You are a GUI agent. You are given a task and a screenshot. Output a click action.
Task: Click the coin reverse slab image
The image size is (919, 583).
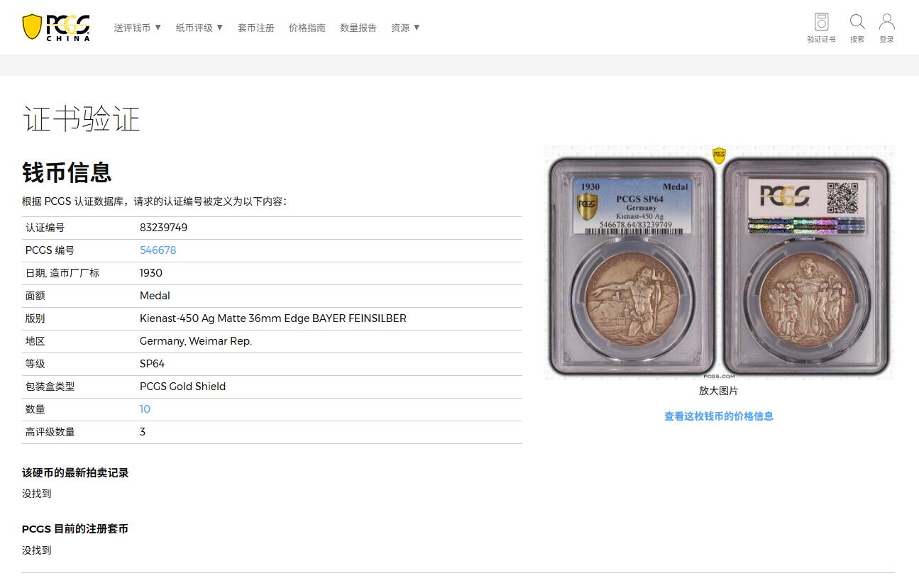(x=806, y=266)
